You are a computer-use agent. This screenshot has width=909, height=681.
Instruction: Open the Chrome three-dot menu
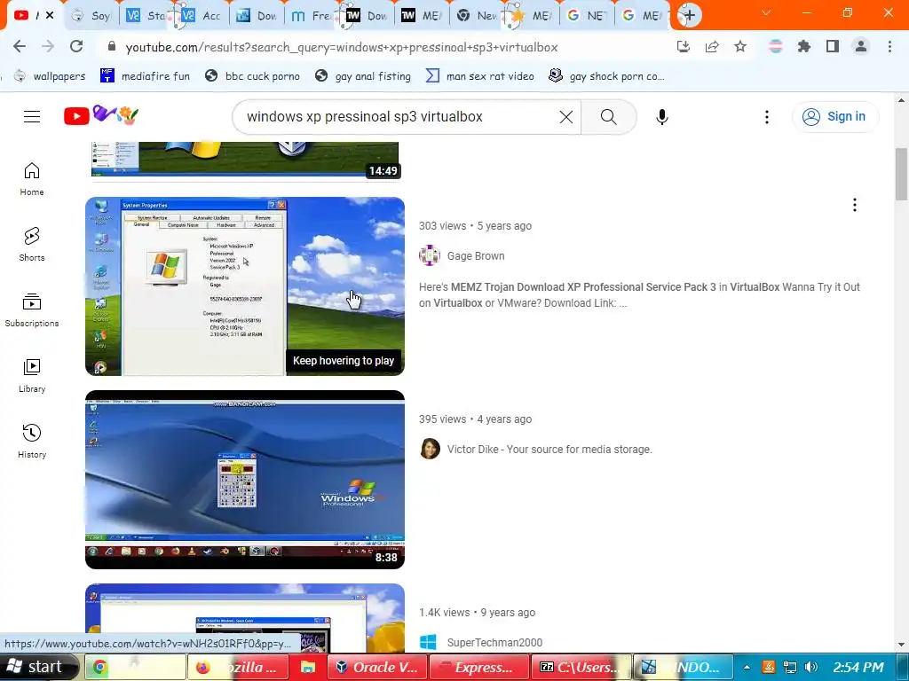[889, 46]
